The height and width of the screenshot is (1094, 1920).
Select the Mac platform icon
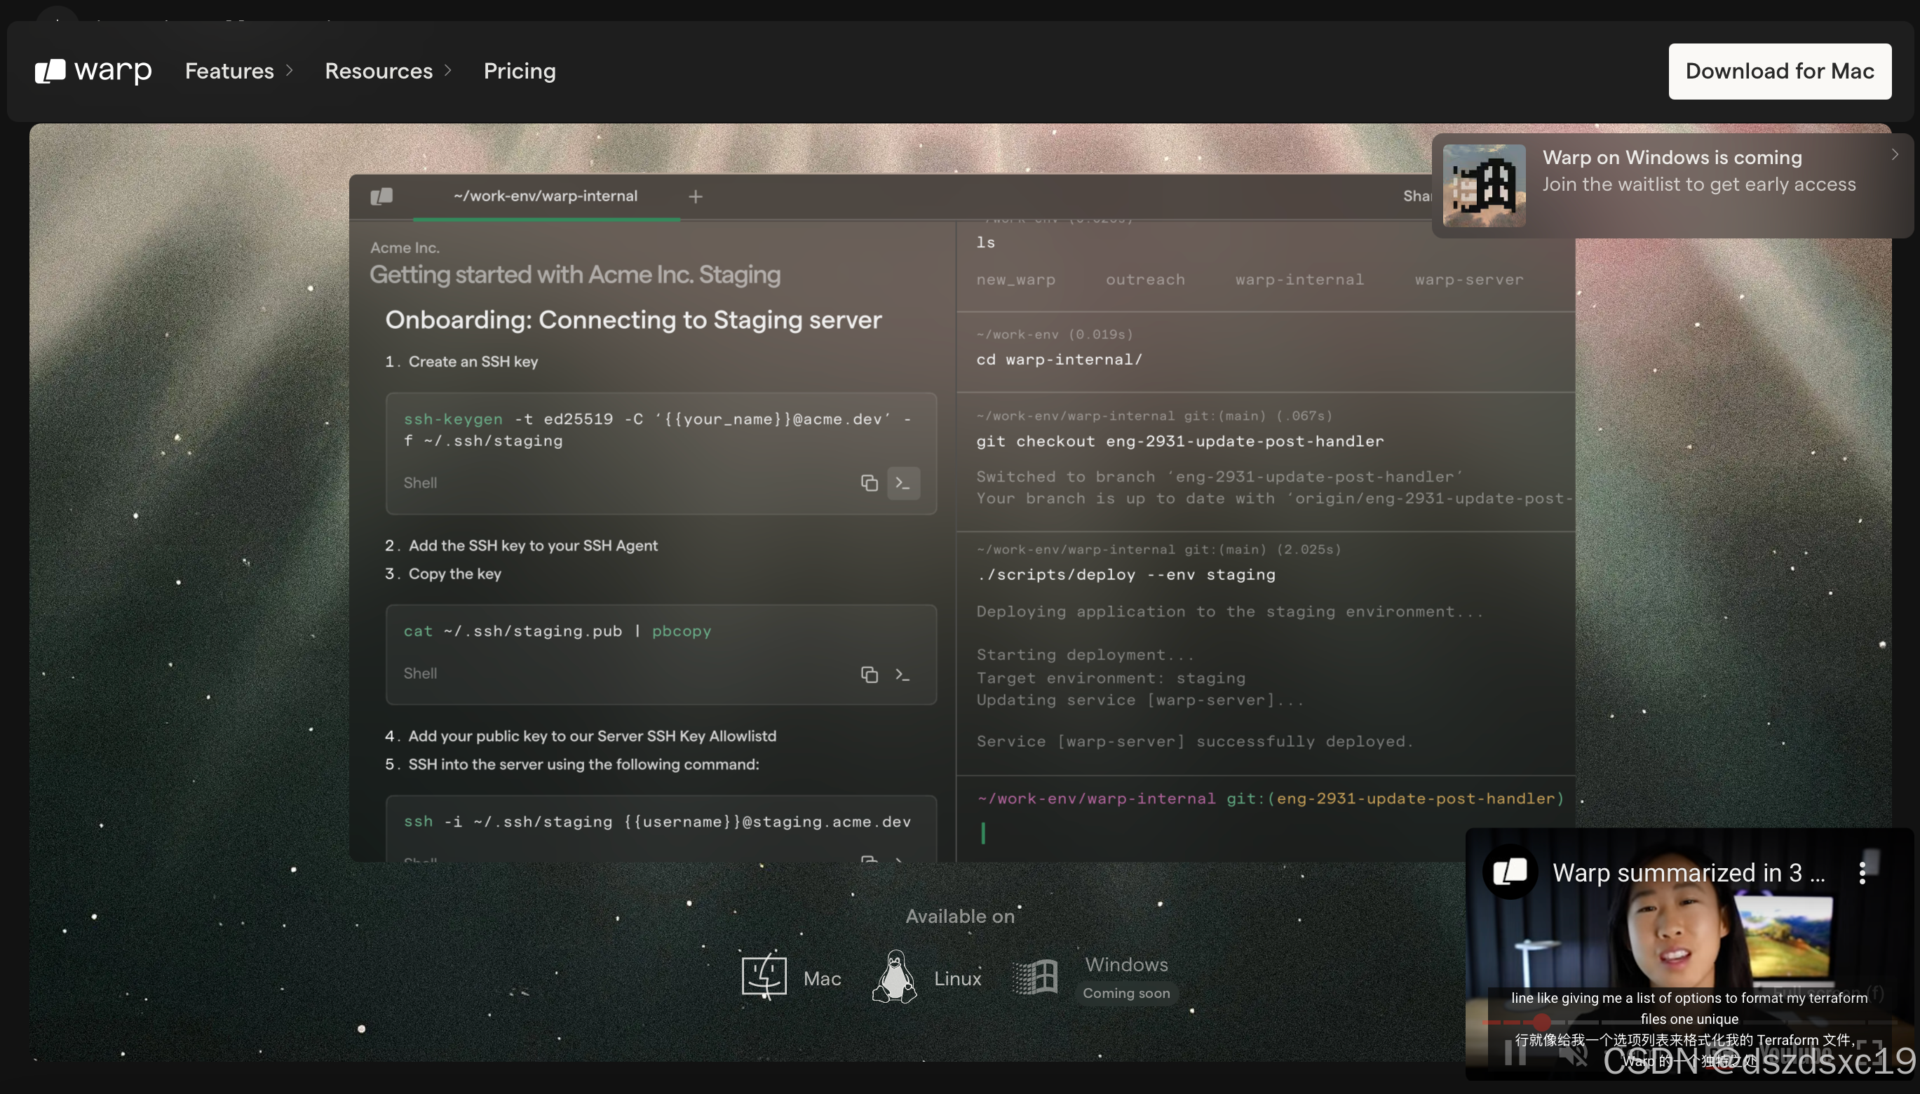764,977
